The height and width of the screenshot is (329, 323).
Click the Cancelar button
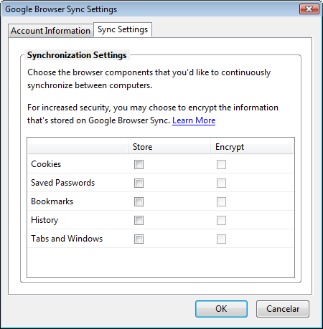pos(283,309)
